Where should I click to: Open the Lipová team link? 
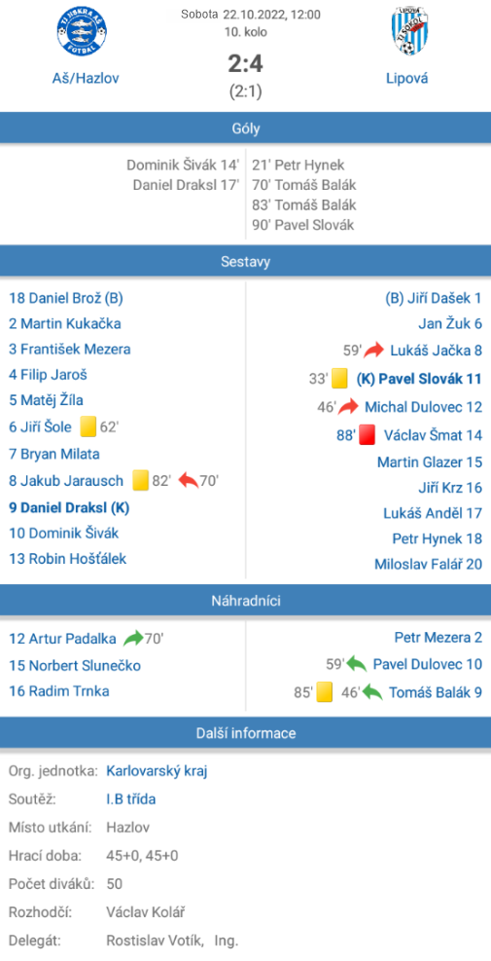coord(407,78)
